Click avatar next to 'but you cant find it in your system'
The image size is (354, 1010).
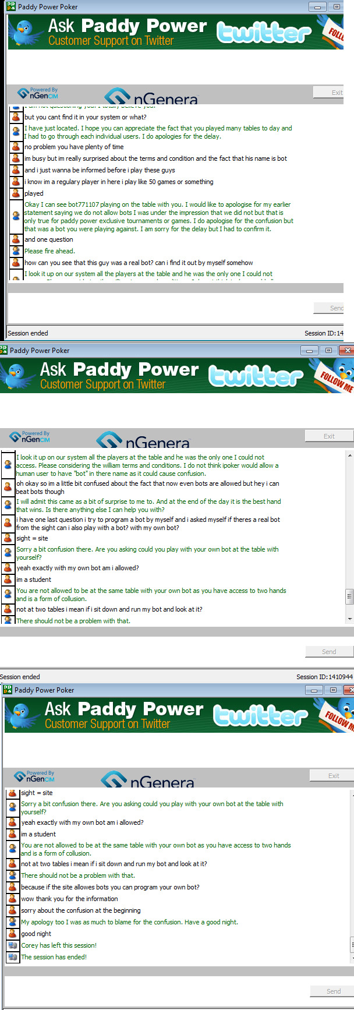tap(16, 117)
